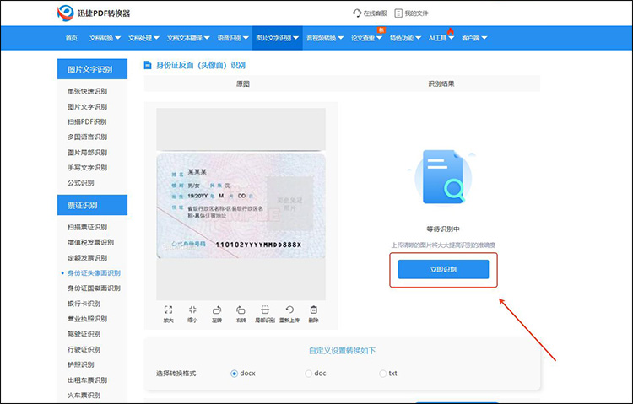Screen dimensions: 633x404
Task: Select the docx format radio button
Action: (234, 373)
